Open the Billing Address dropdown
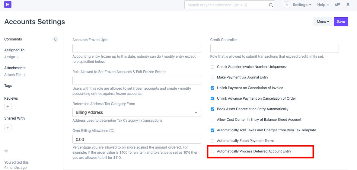 pos(137,112)
